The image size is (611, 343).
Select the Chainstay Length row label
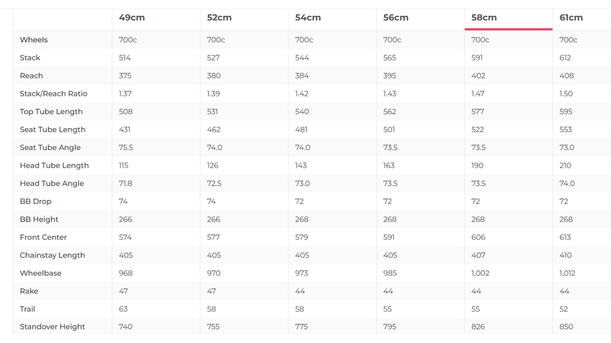pyautogui.click(x=52, y=255)
